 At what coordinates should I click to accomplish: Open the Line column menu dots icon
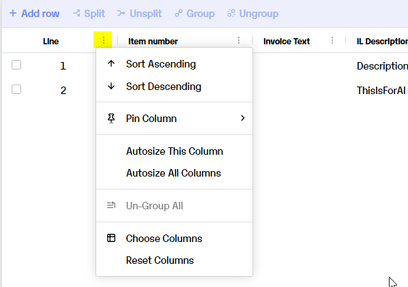pyautogui.click(x=103, y=40)
